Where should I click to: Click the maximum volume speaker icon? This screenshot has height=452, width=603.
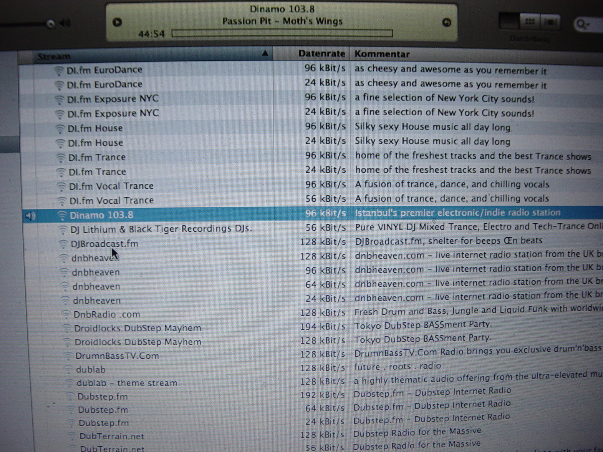(64, 23)
